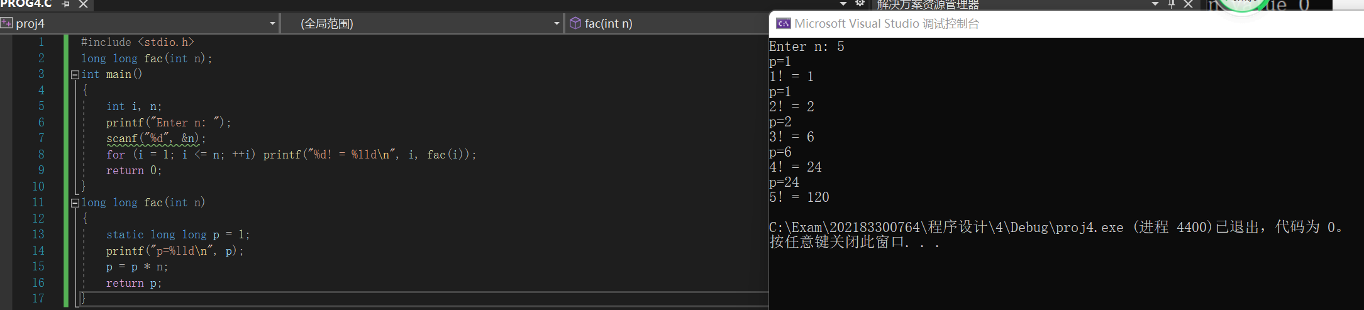The image size is (1364, 310).
Task: Click the proj4 project icon
Action: click(7, 23)
